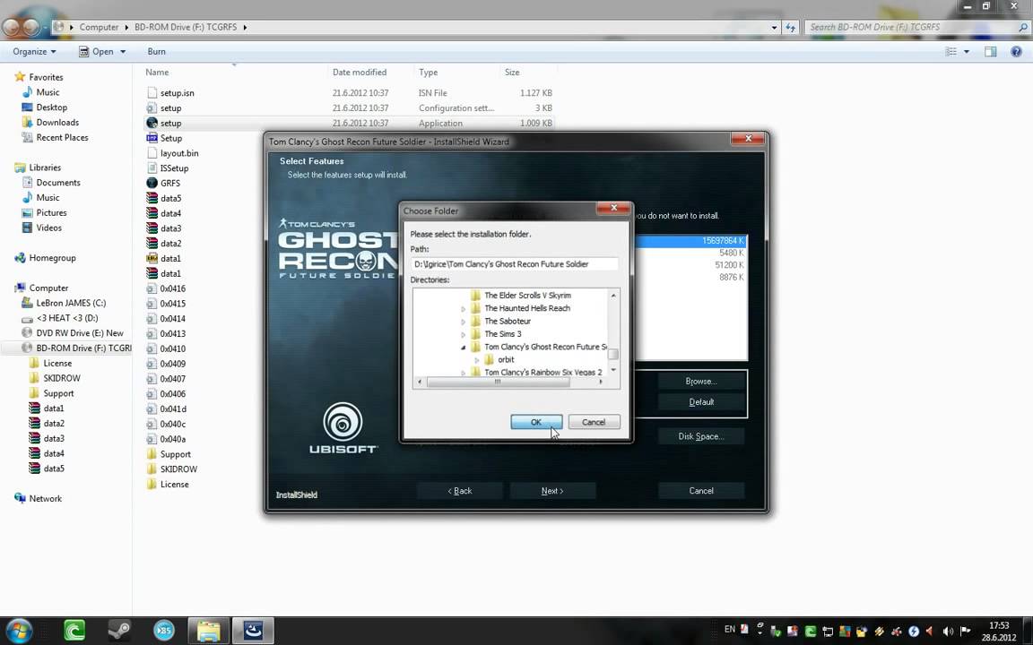The height and width of the screenshot is (645, 1033).
Task: Select the 0x041d file
Action: pos(172,409)
